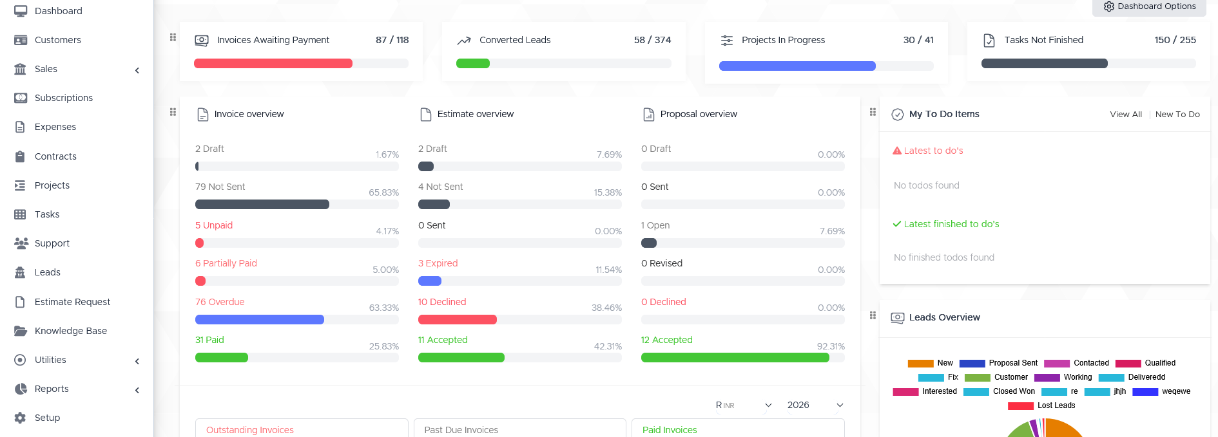Screen dimensions: 1218x437
Task: Click the Knowledge Base folder icon
Action: (x=21, y=331)
